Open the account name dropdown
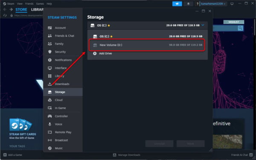Viewport: 256px width, 160px height. tap(213, 3)
